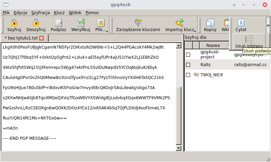
Task: Click the line starting Uz7QhJ1Tf0bq5YF
Action: (x=81, y=57)
